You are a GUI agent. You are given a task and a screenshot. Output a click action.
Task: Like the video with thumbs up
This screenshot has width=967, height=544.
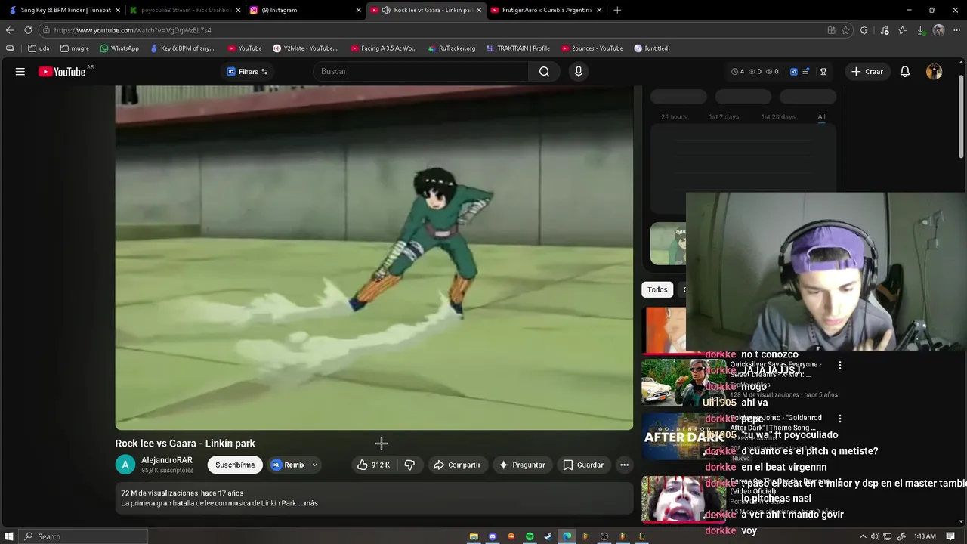pos(374,465)
